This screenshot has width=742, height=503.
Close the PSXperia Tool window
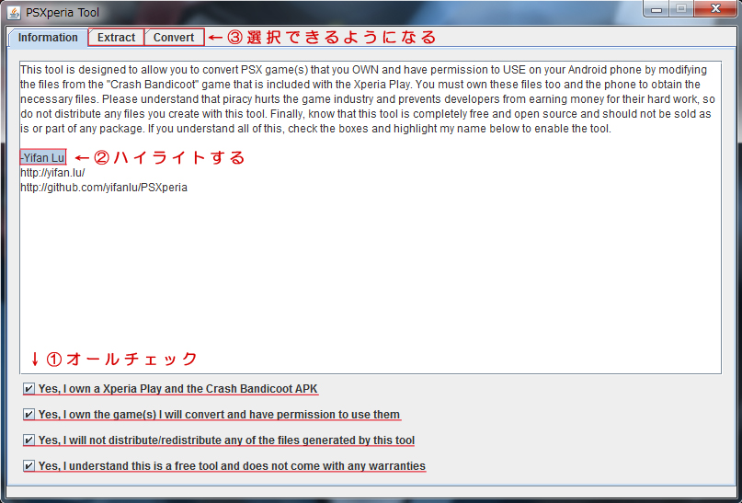coord(715,9)
